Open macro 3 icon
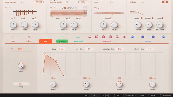 click(x=153, y=37)
